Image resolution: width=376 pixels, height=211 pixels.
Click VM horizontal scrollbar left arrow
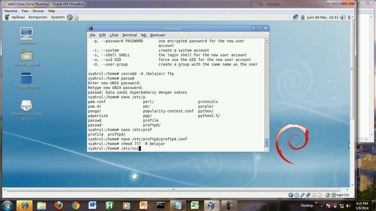point(4,190)
